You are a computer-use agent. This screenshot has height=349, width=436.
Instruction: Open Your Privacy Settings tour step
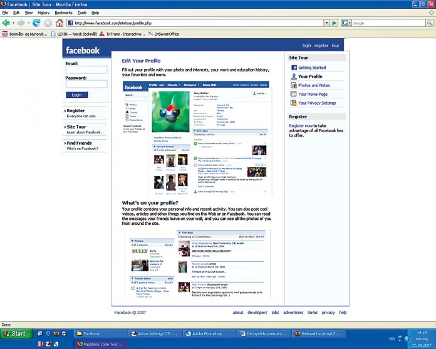[317, 103]
